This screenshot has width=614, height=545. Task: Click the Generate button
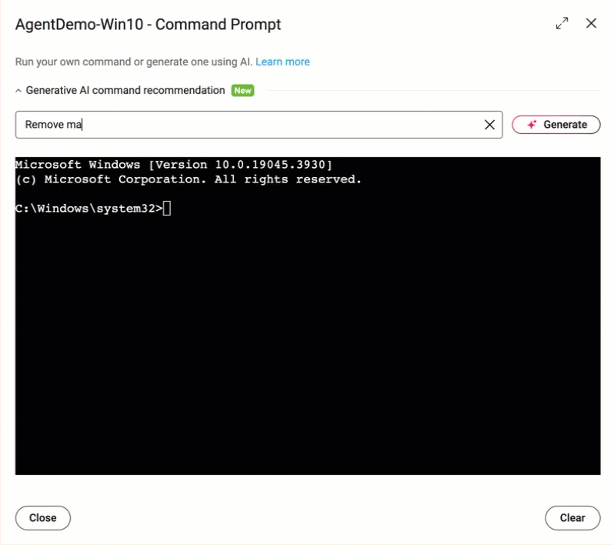tap(556, 125)
